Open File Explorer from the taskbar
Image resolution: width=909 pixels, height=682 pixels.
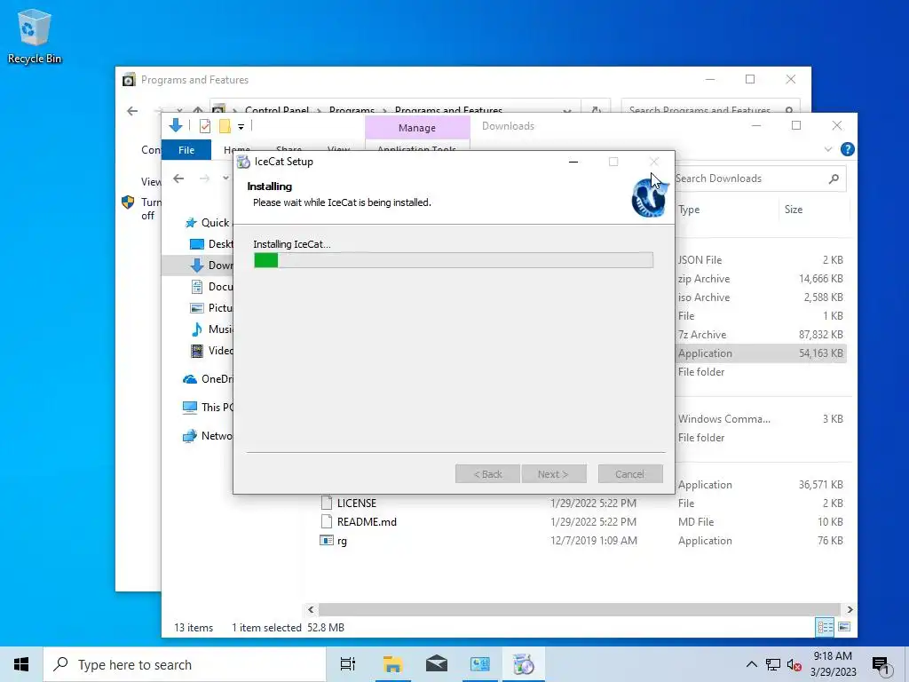point(392,664)
